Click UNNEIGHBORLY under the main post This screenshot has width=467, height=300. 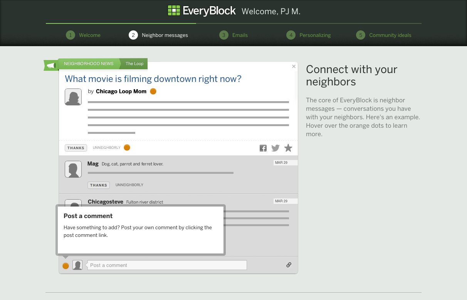(x=107, y=148)
